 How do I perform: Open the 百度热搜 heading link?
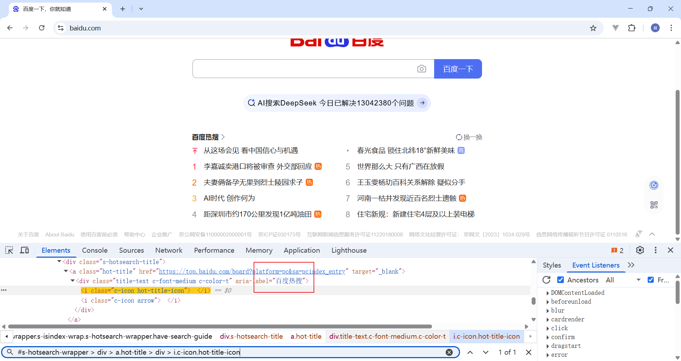[x=208, y=137]
